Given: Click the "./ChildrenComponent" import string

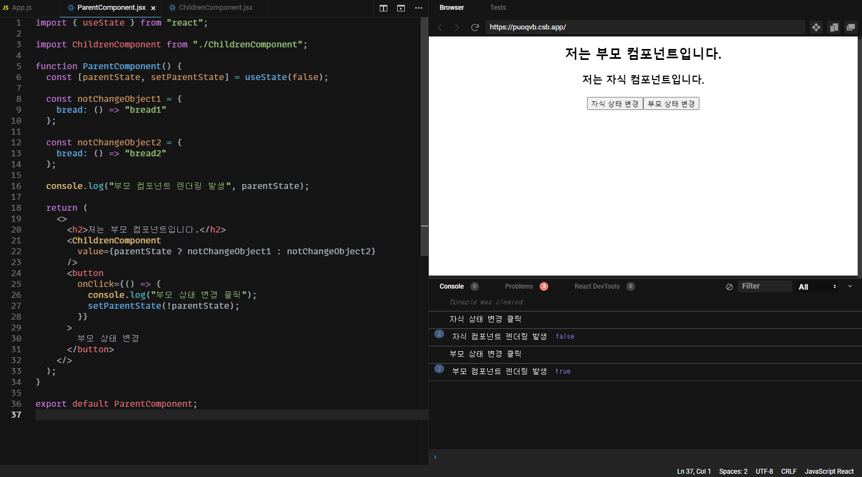Looking at the screenshot, I should pyautogui.click(x=248, y=45).
